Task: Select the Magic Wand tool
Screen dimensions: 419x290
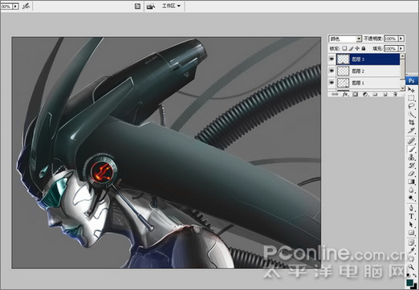Action: 411,114
